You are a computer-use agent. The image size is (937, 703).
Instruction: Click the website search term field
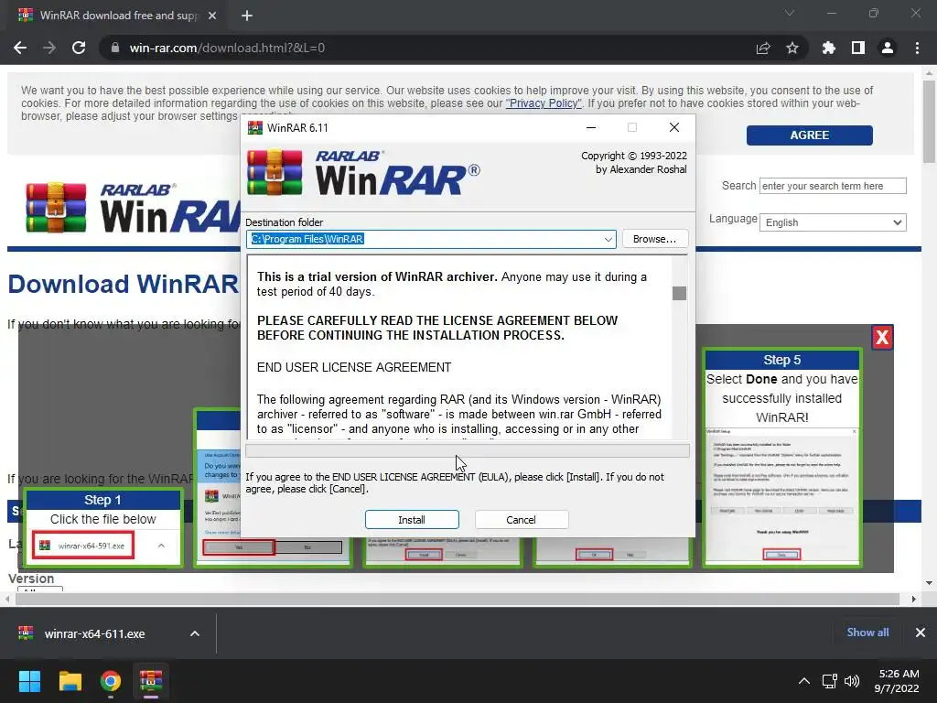tap(833, 186)
